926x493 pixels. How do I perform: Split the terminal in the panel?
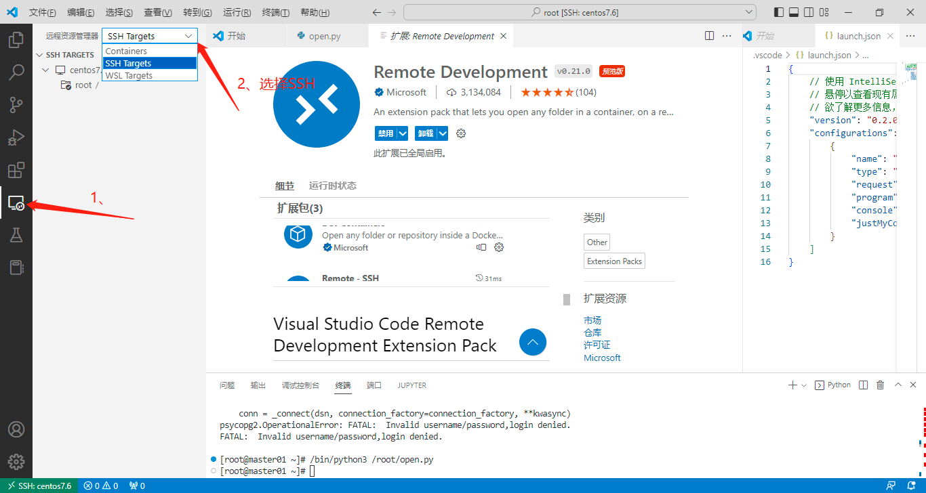[863, 385]
